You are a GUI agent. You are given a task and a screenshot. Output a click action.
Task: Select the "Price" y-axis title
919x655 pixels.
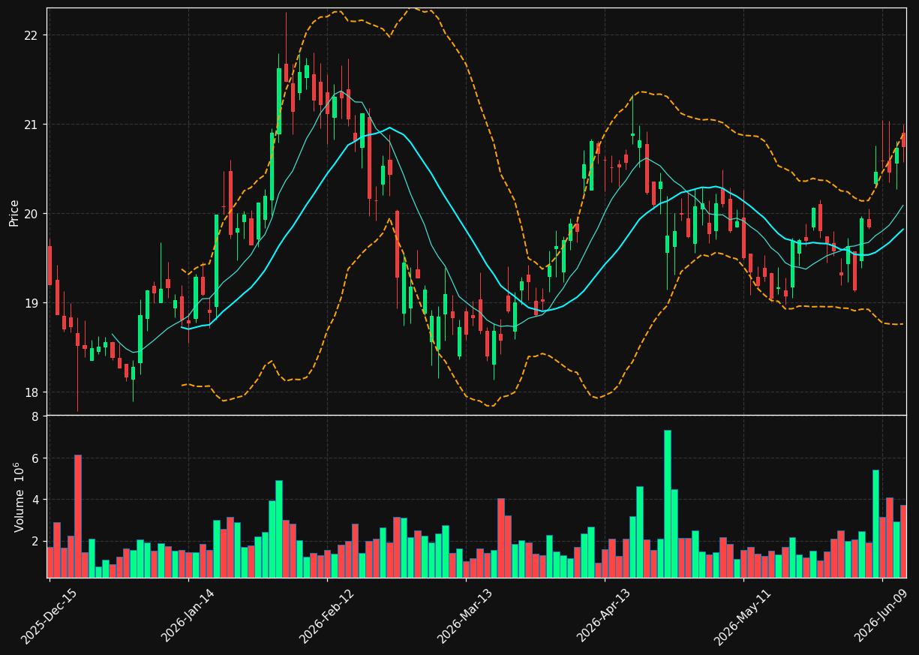[14, 212]
